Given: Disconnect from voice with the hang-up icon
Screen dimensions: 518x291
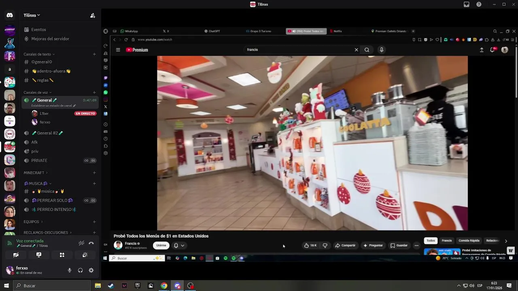Looking at the screenshot, I should (x=91, y=243).
